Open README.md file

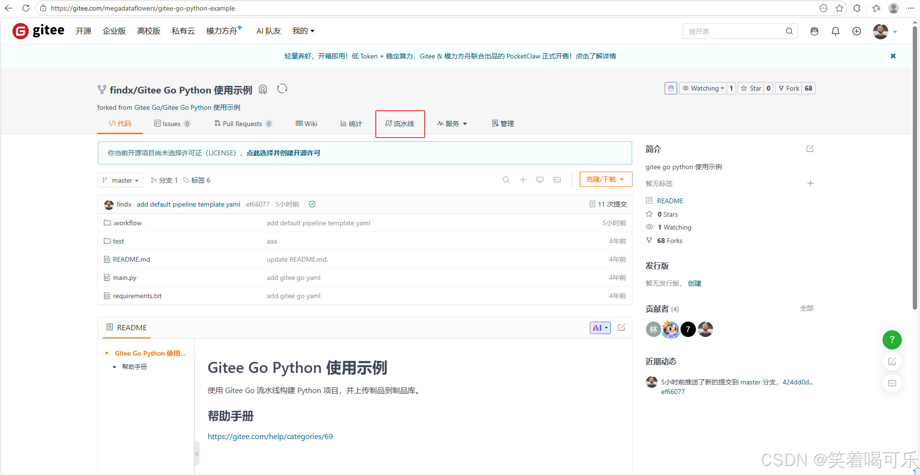pyautogui.click(x=131, y=259)
